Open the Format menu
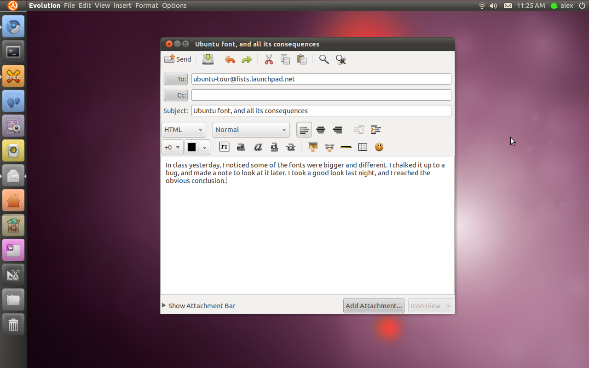Viewport: 589px width, 368px height. 147,6
